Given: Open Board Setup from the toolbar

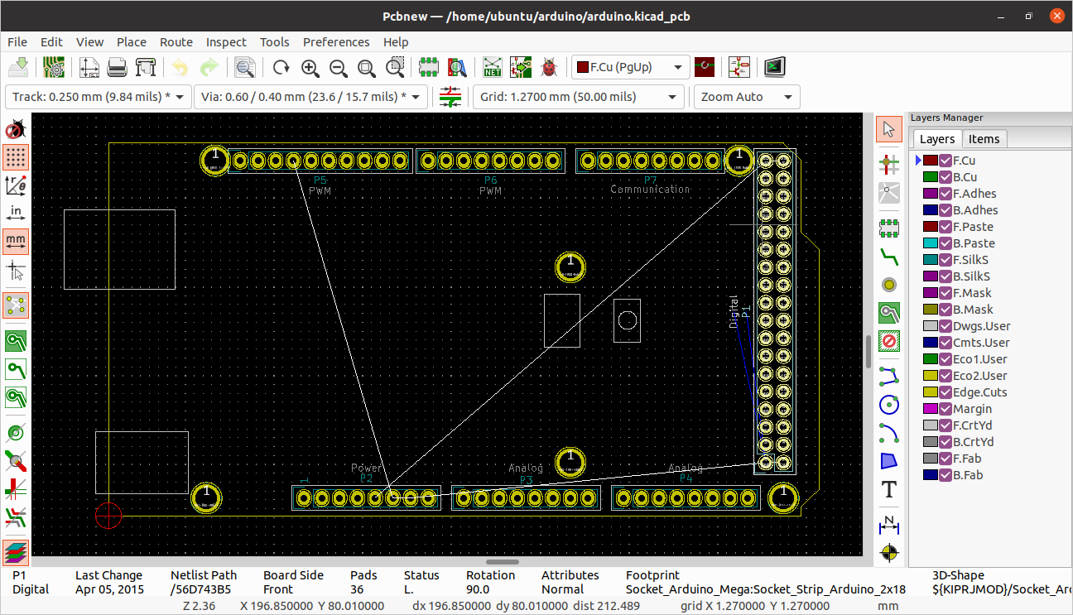Looking at the screenshot, I should click(55, 67).
